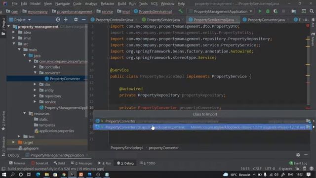Open Project Structure icon in toolbar
The height and width of the screenshot is (178, 316).
(x=294, y=11)
